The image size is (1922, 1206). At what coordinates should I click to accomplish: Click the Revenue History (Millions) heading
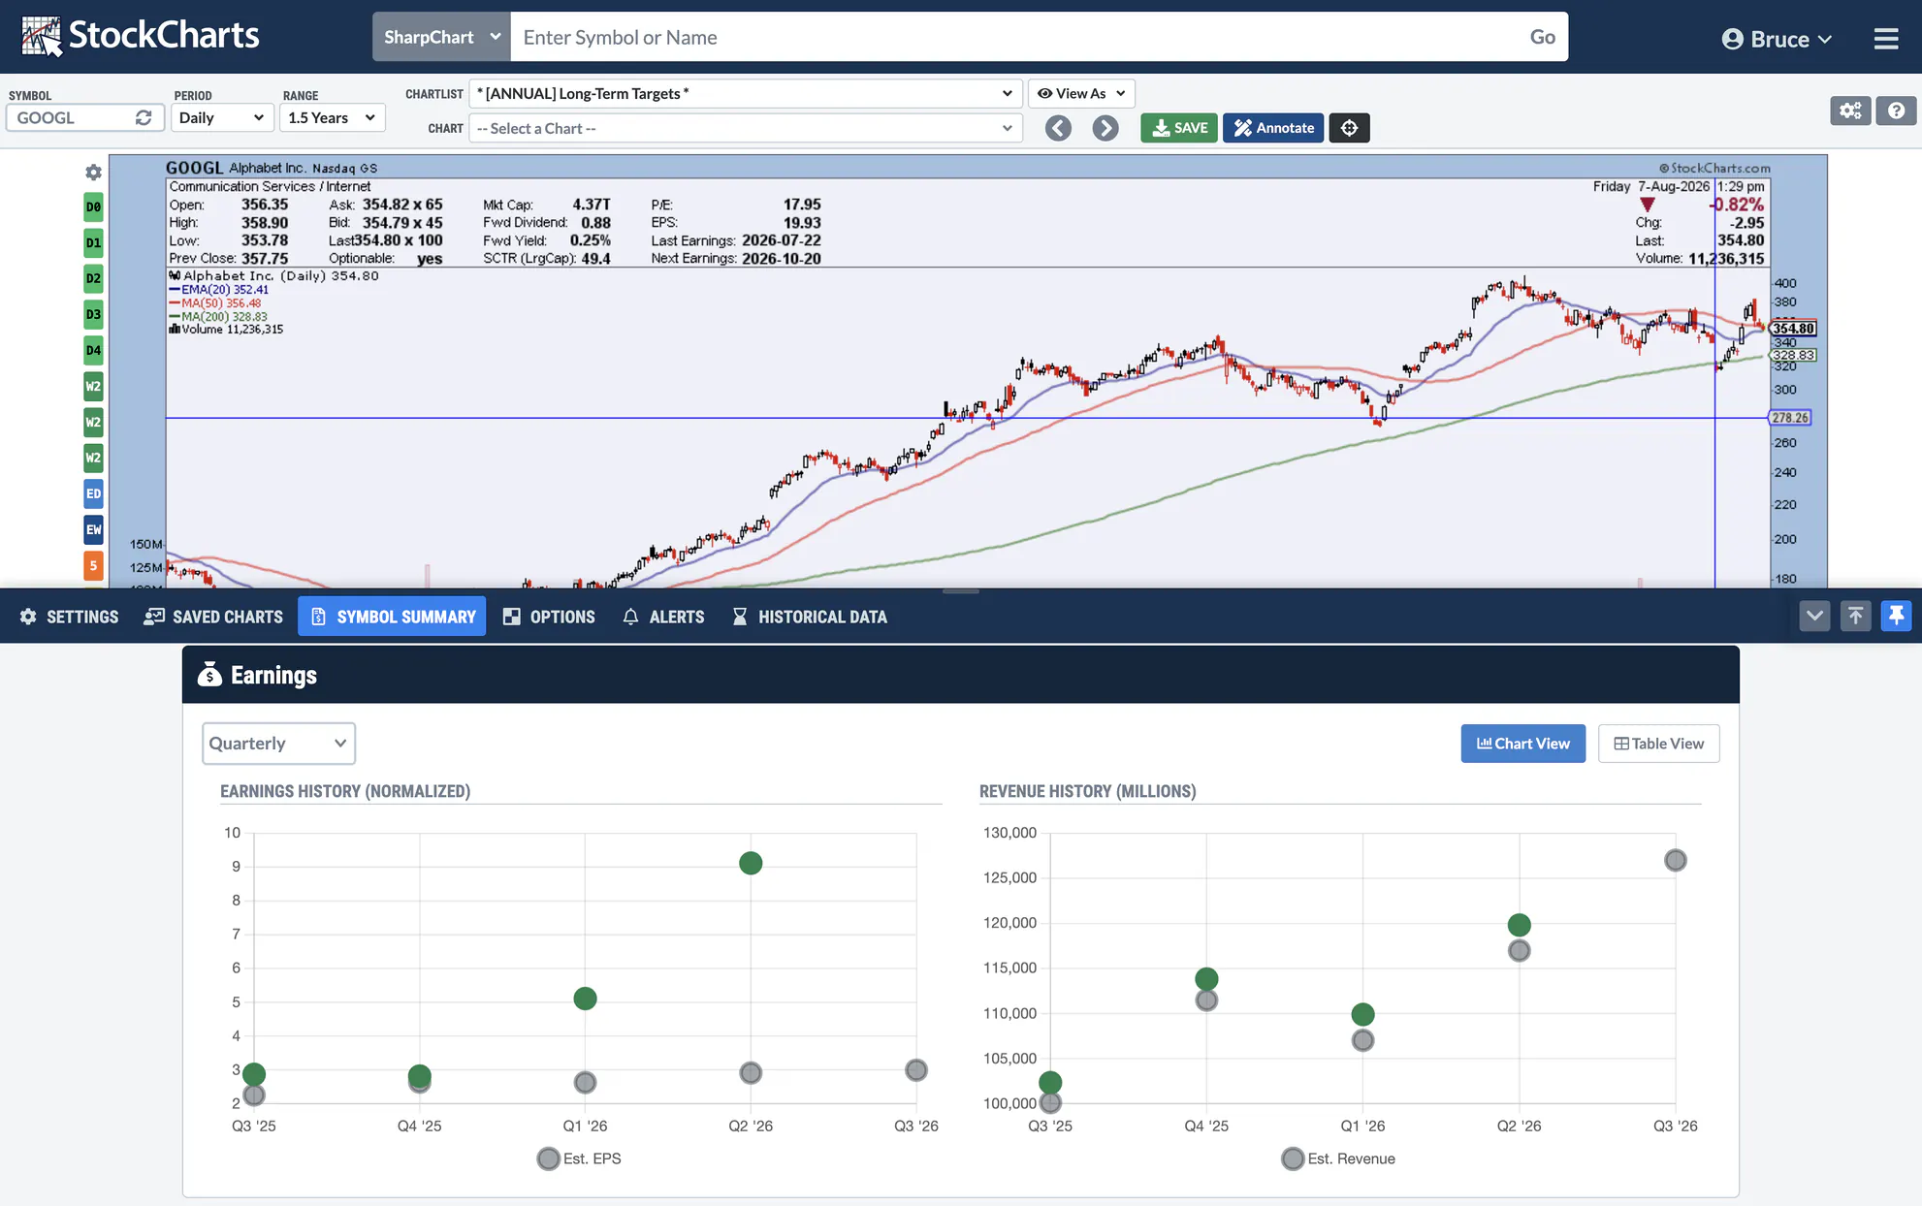[1087, 791]
